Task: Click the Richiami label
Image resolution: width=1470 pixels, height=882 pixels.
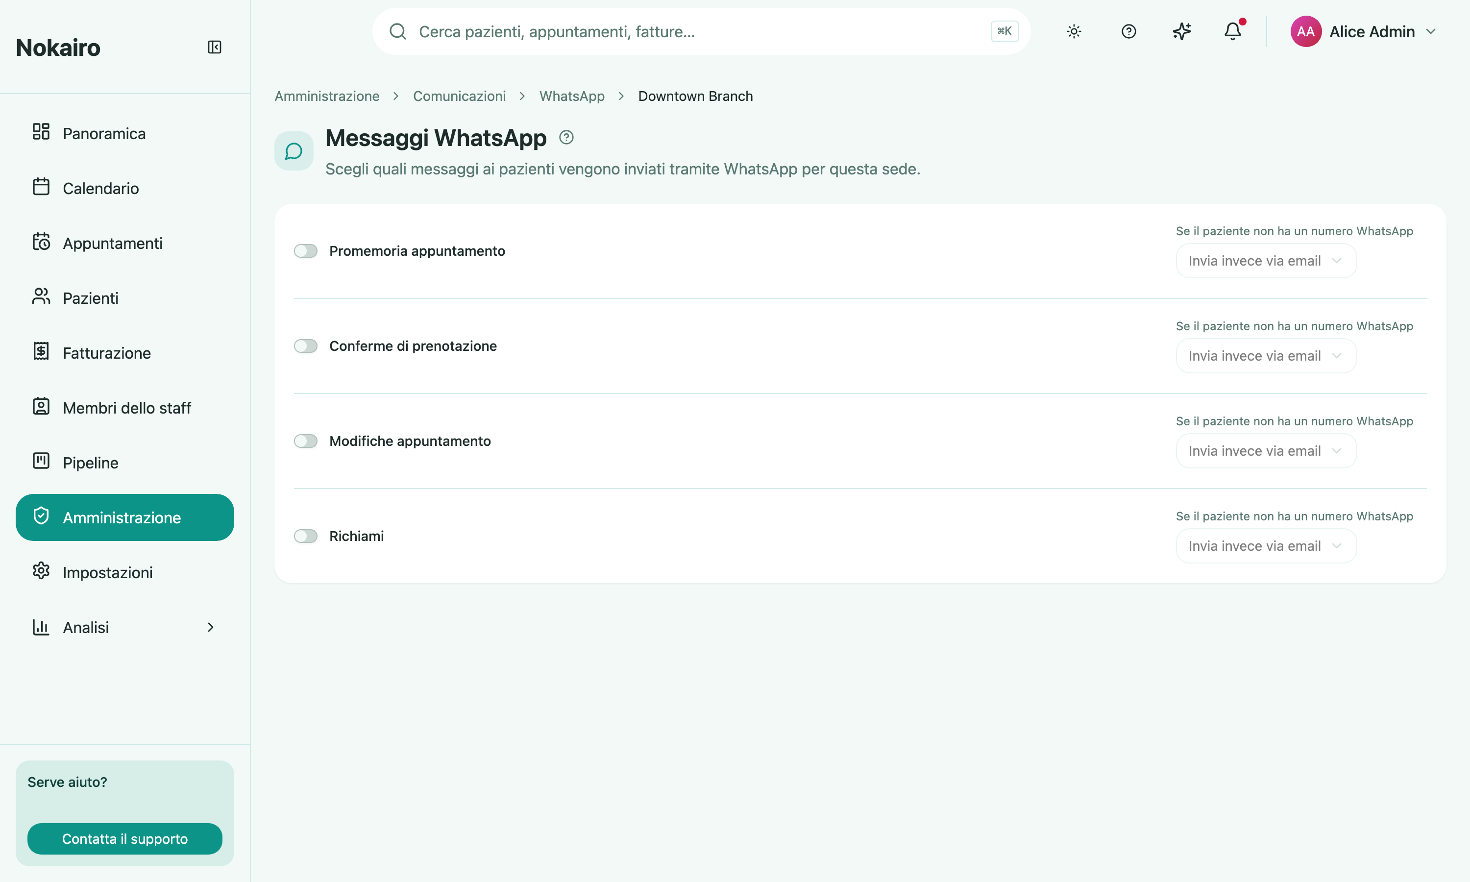Action: 357,536
